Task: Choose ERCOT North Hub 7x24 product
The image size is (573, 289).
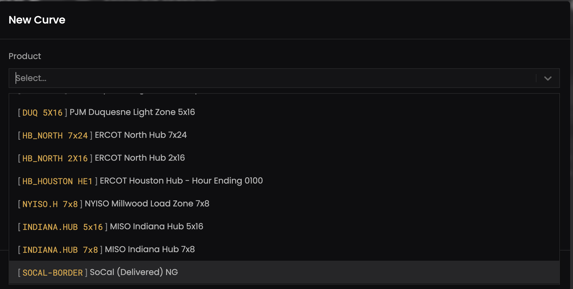Action: pos(141,135)
